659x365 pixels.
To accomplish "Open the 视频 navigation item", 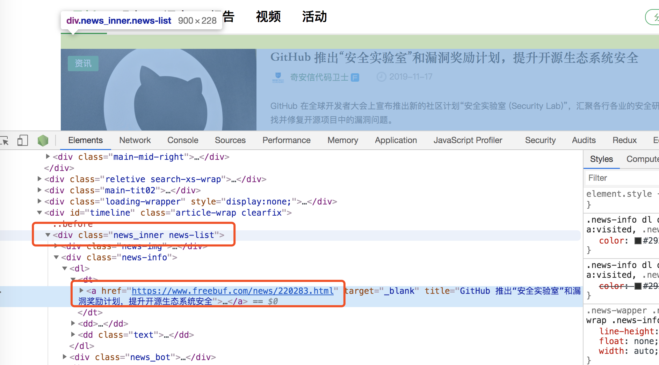I will (x=268, y=16).
